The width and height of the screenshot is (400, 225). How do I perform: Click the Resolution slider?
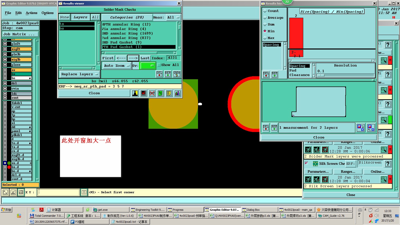(345, 75)
